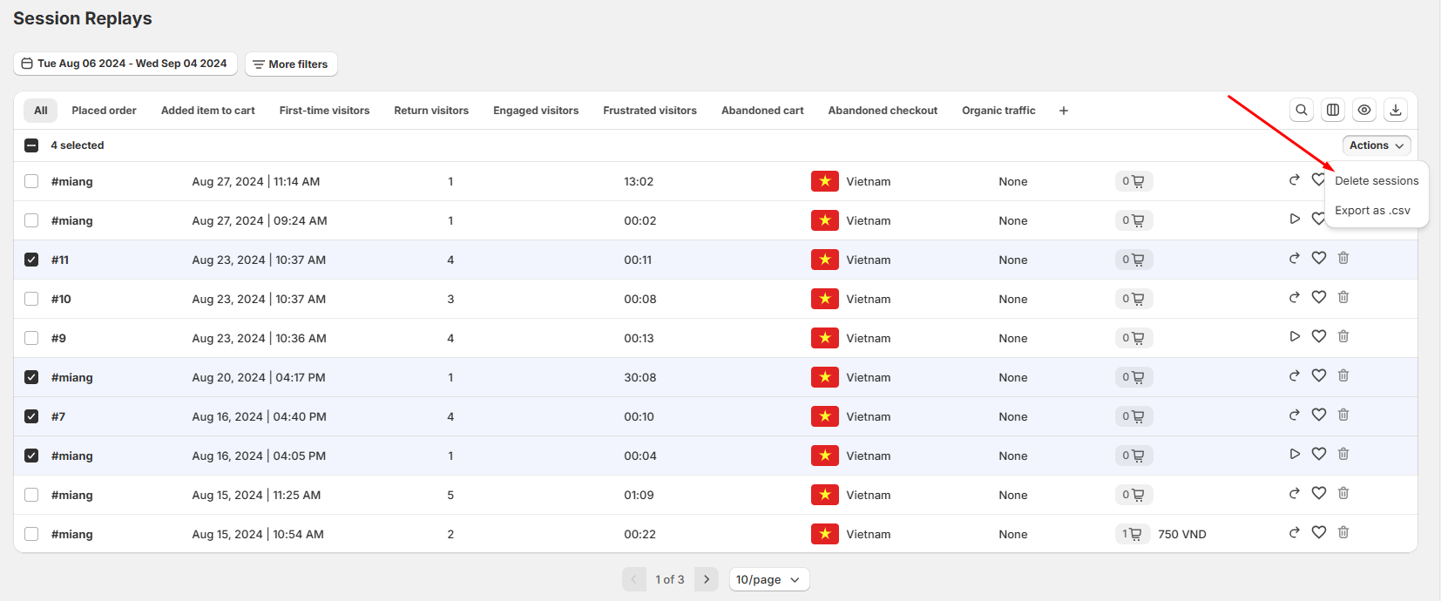The height and width of the screenshot is (601, 1441).
Task: Expand the Actions dropdown
Action: (x=1377, y=145)
